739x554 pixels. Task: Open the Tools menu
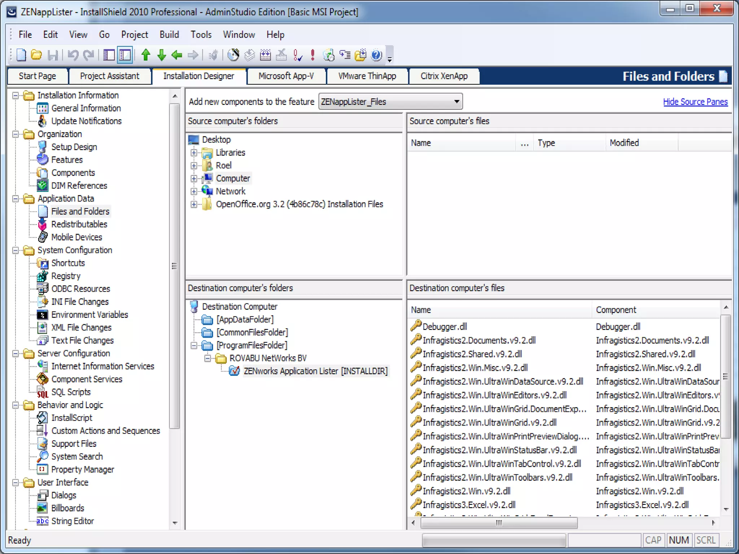[x=201, y=35]
